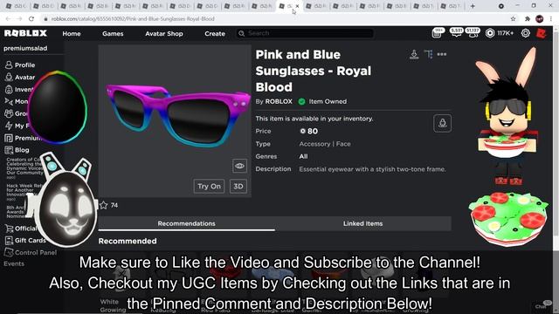Click the Accessory | Face type text
This screenshot has width=559, height=314.
[x=325, y=144]
